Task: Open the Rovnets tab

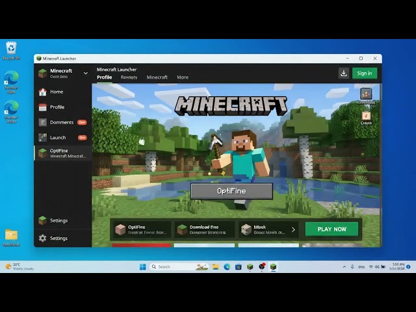Action: pos(129,77)
